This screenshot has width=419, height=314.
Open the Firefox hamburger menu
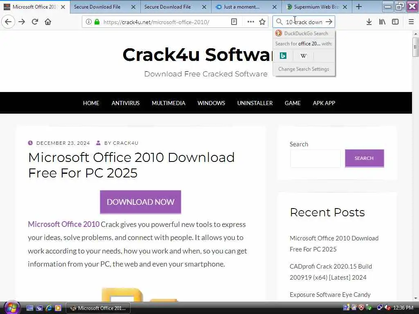(x=411, y=22)
